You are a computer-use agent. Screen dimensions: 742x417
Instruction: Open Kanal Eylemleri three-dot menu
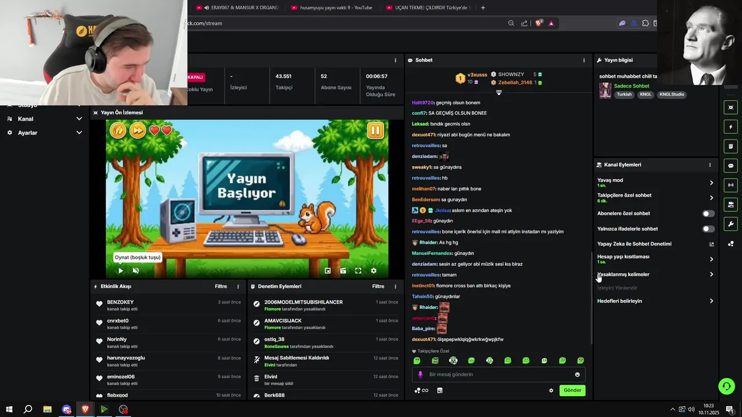(710, 165)
